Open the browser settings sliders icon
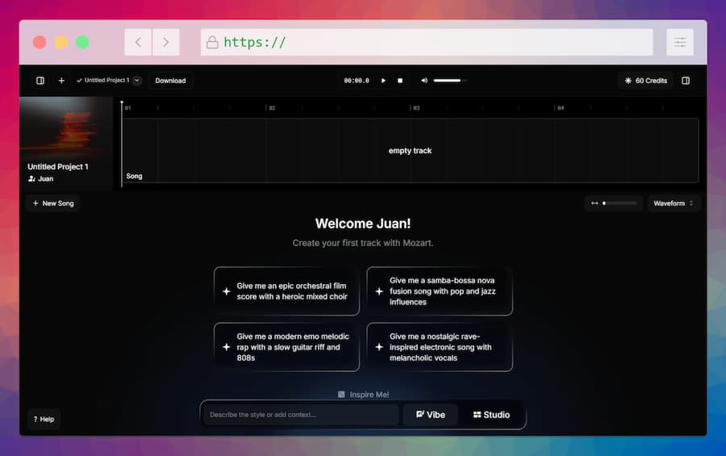The image size is (726, 456). tap(680, 42)
